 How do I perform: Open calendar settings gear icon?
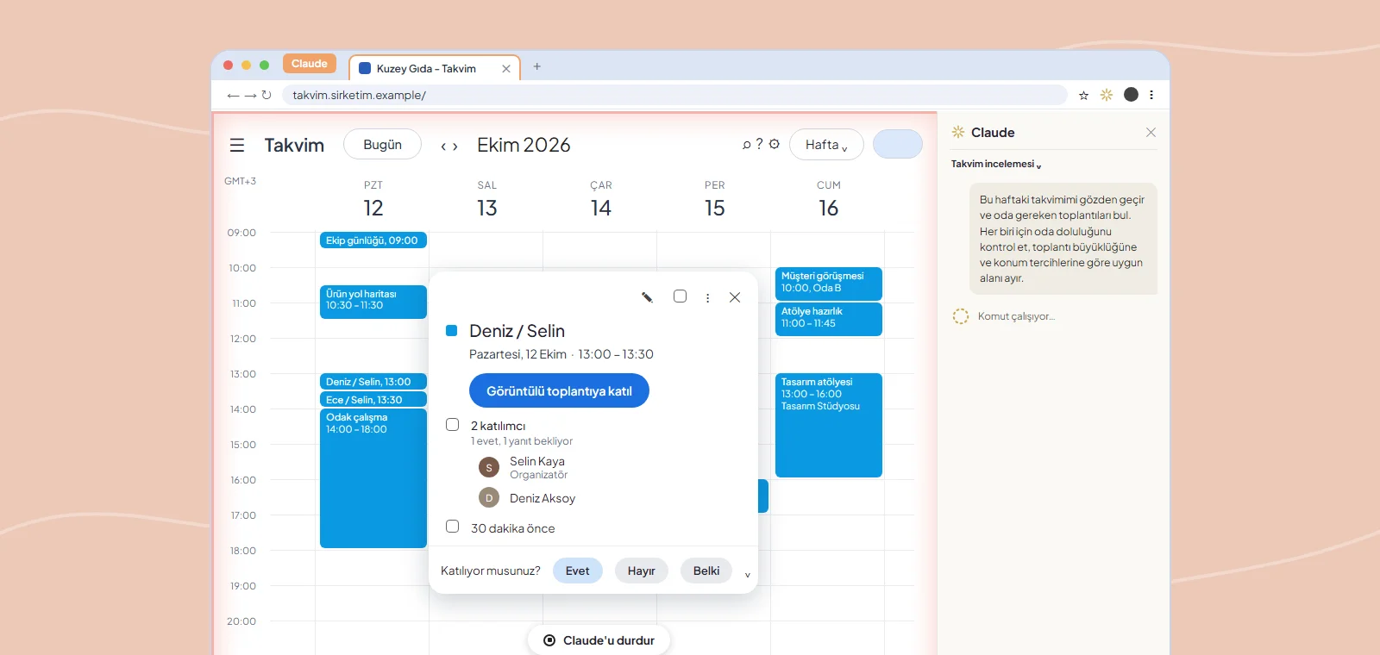click(775, 144)
